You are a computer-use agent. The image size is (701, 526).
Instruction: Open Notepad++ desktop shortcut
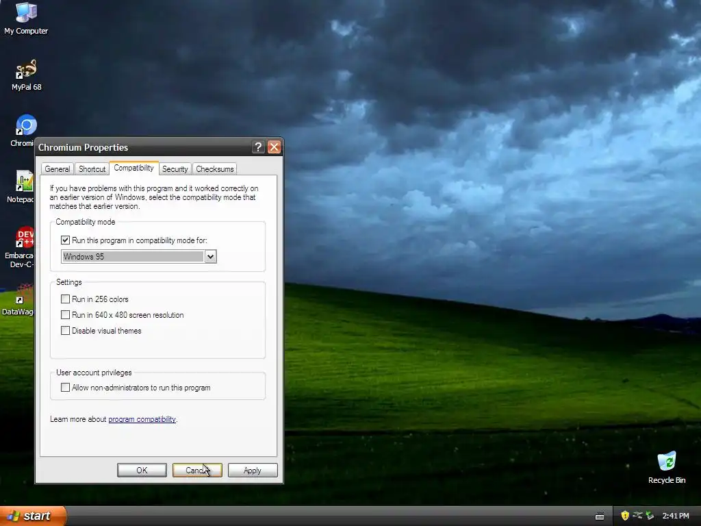(x=21, y=186)
